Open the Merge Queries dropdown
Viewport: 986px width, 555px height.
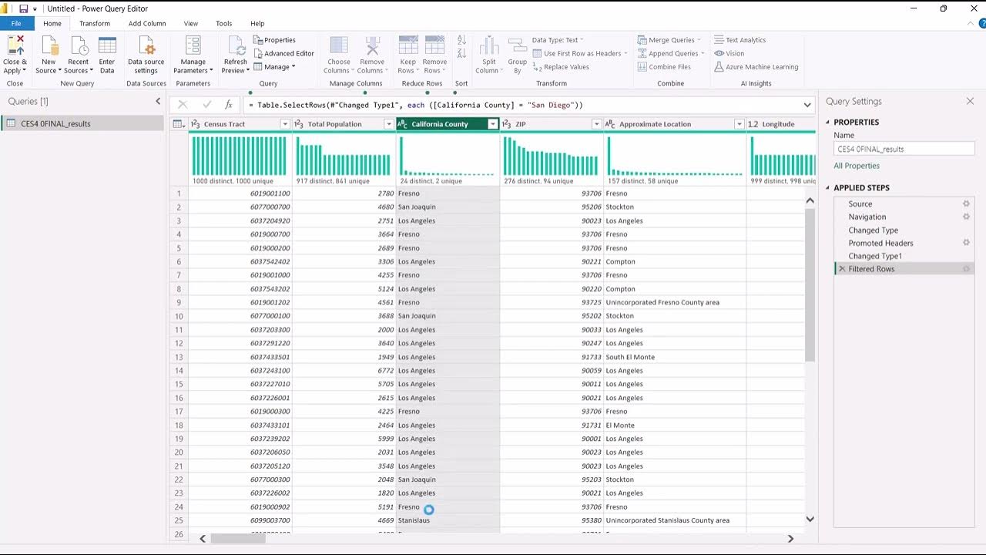tap(669, 40)
